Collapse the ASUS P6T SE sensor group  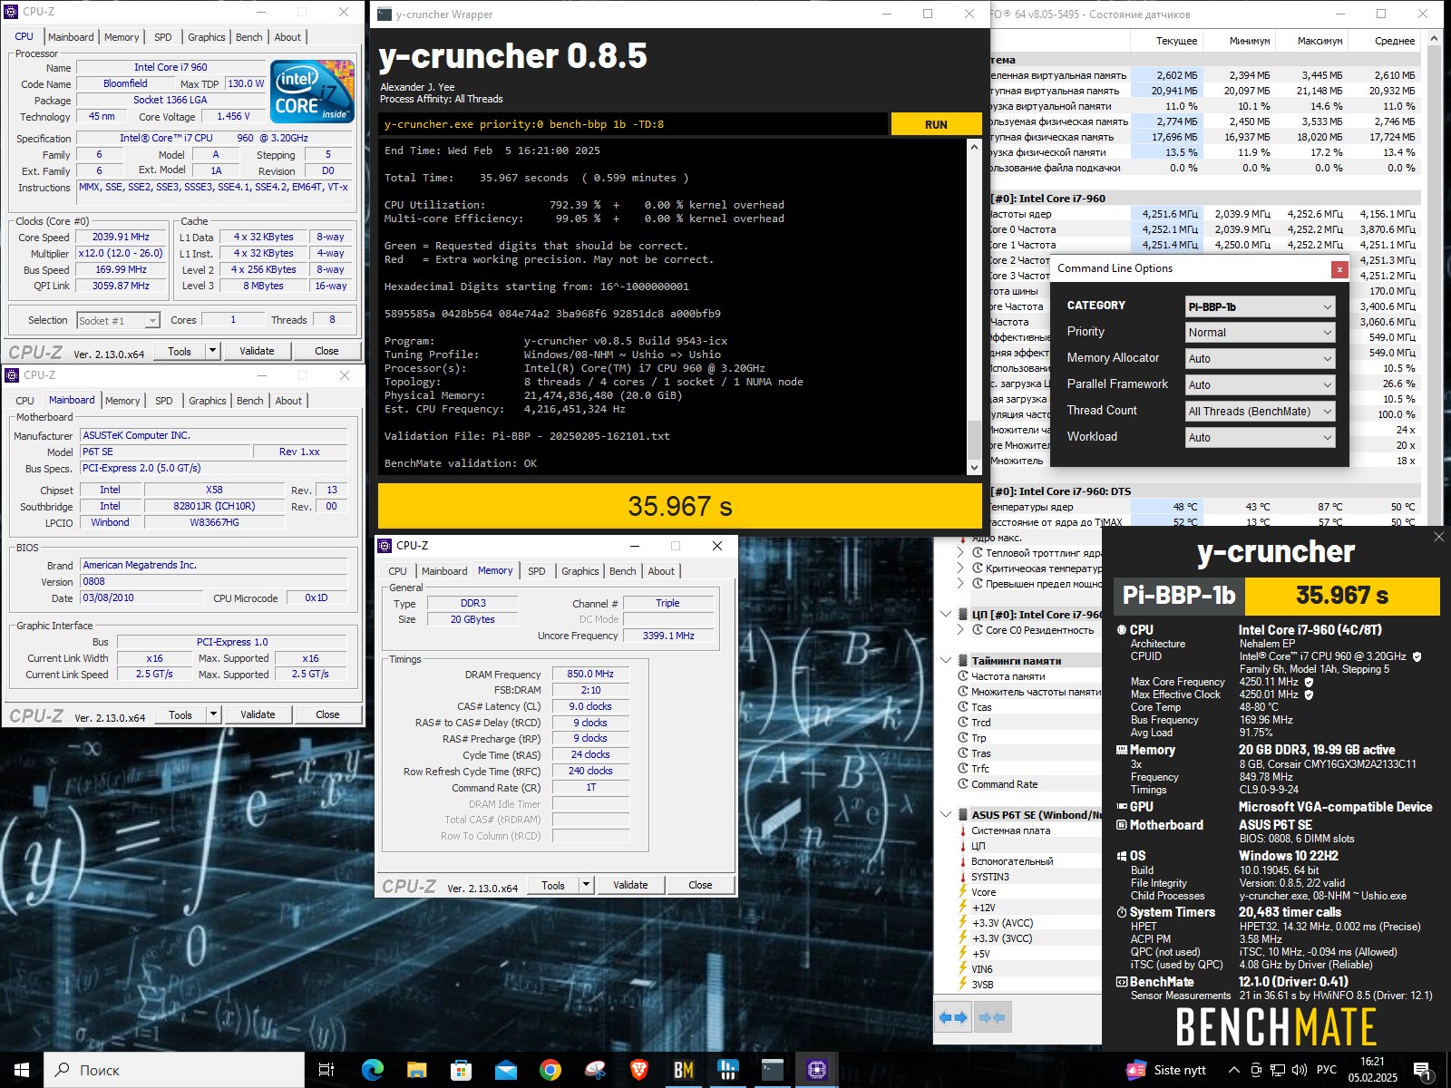(x=946, y=814)
